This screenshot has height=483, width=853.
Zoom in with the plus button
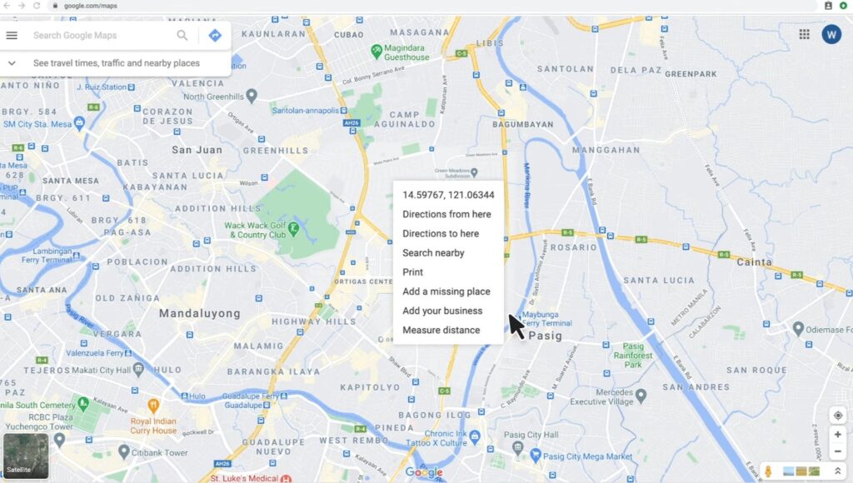(838, 435)
